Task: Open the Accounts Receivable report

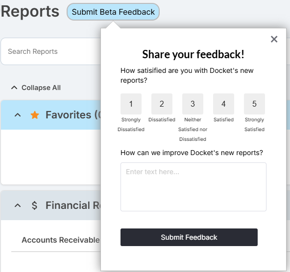Action: tap(61, 240)
